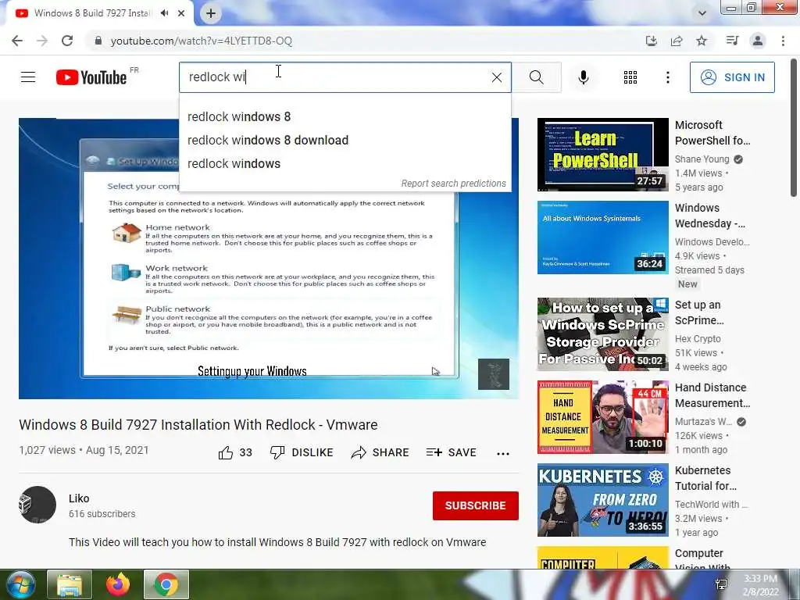Click the browser forward arrow
The image size is (800, 600).
(42, 41)
